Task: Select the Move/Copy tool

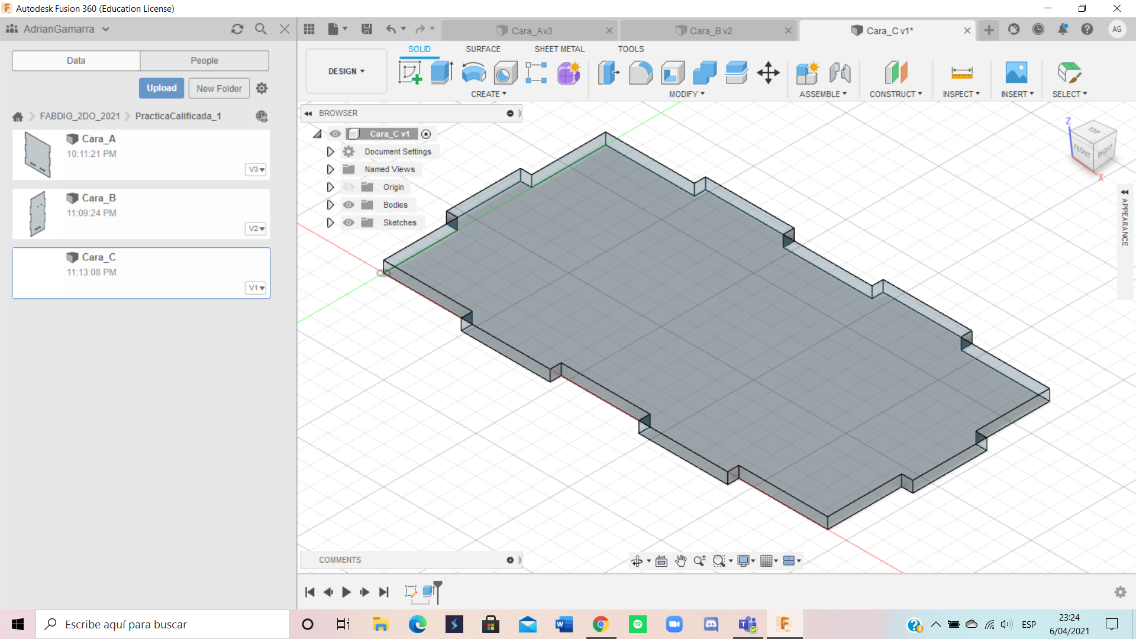Action: [x=768, y=73]
